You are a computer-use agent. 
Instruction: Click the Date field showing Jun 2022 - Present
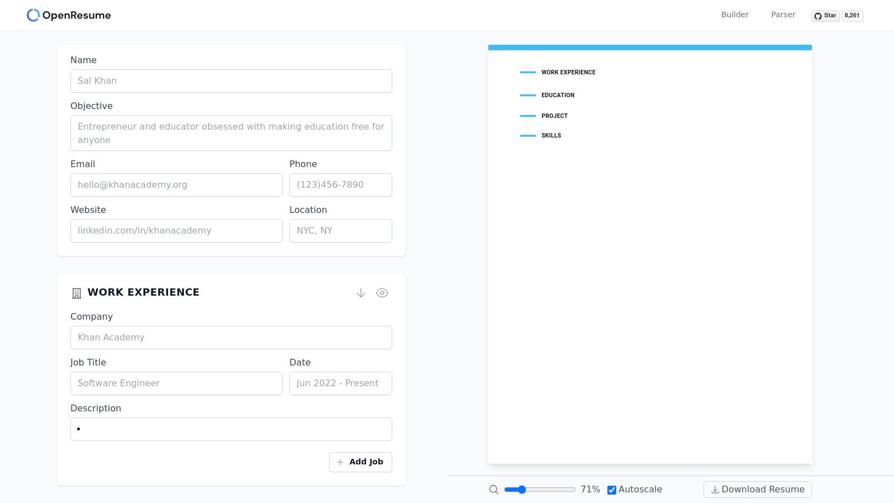pos(340,383)
